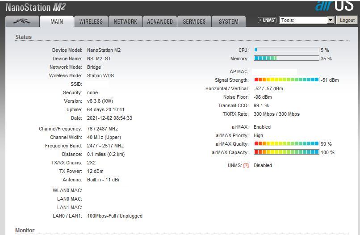The width and height of the screenshot is (360, 235).
Task: Click the airMAX Capacity bar
Action: point(286,152)
